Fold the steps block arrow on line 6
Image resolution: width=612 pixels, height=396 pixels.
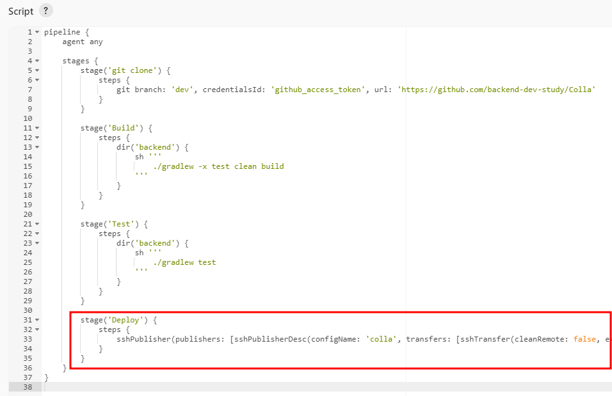pos(37,80)
